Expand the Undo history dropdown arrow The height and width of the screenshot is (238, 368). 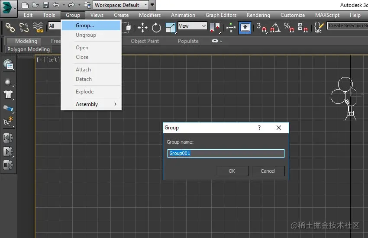coord(64,5)
